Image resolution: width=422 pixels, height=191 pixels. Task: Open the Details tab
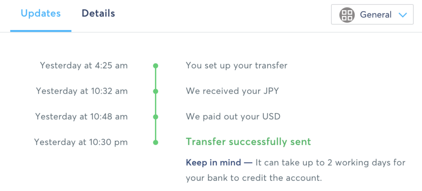(98, 14)
